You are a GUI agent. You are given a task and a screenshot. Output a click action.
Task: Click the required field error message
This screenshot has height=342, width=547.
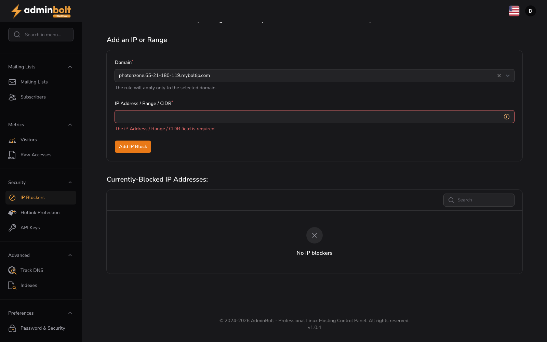[165, 129]
